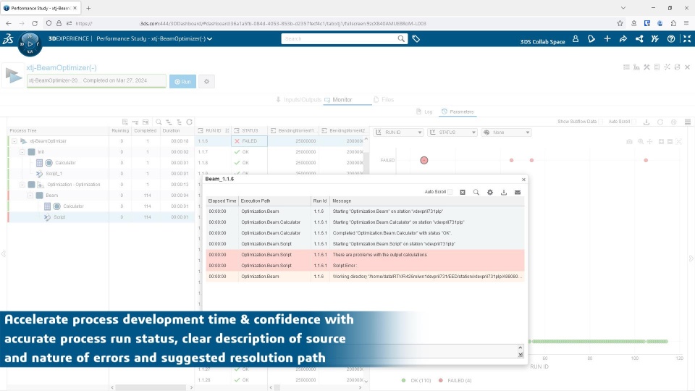The height and width of the screenshot is (391, 695).
Task: Open Performance Study title dropdown arrow
Action: (x=210, y=39)
